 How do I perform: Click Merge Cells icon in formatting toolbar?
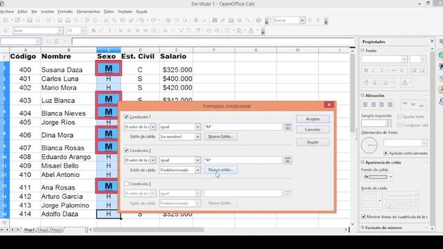point(154,30)
